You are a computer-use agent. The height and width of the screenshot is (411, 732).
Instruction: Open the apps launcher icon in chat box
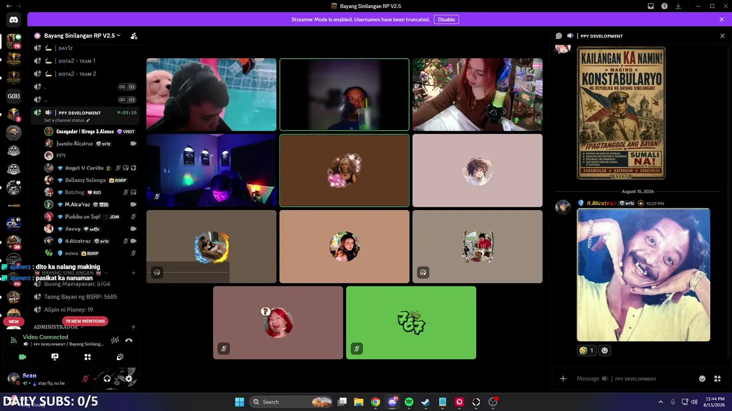tap(717, 378)
